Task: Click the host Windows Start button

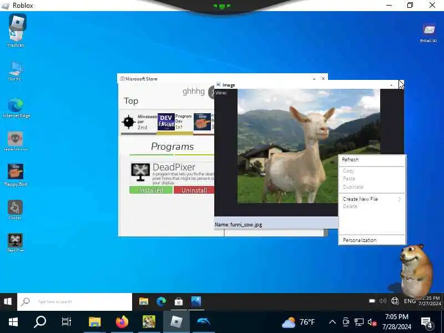Action: (x=13, y=322)
